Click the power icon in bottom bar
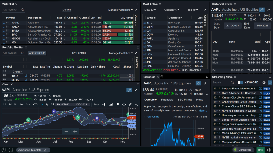Viewport: 273px width, 153px height. point(4,150)
